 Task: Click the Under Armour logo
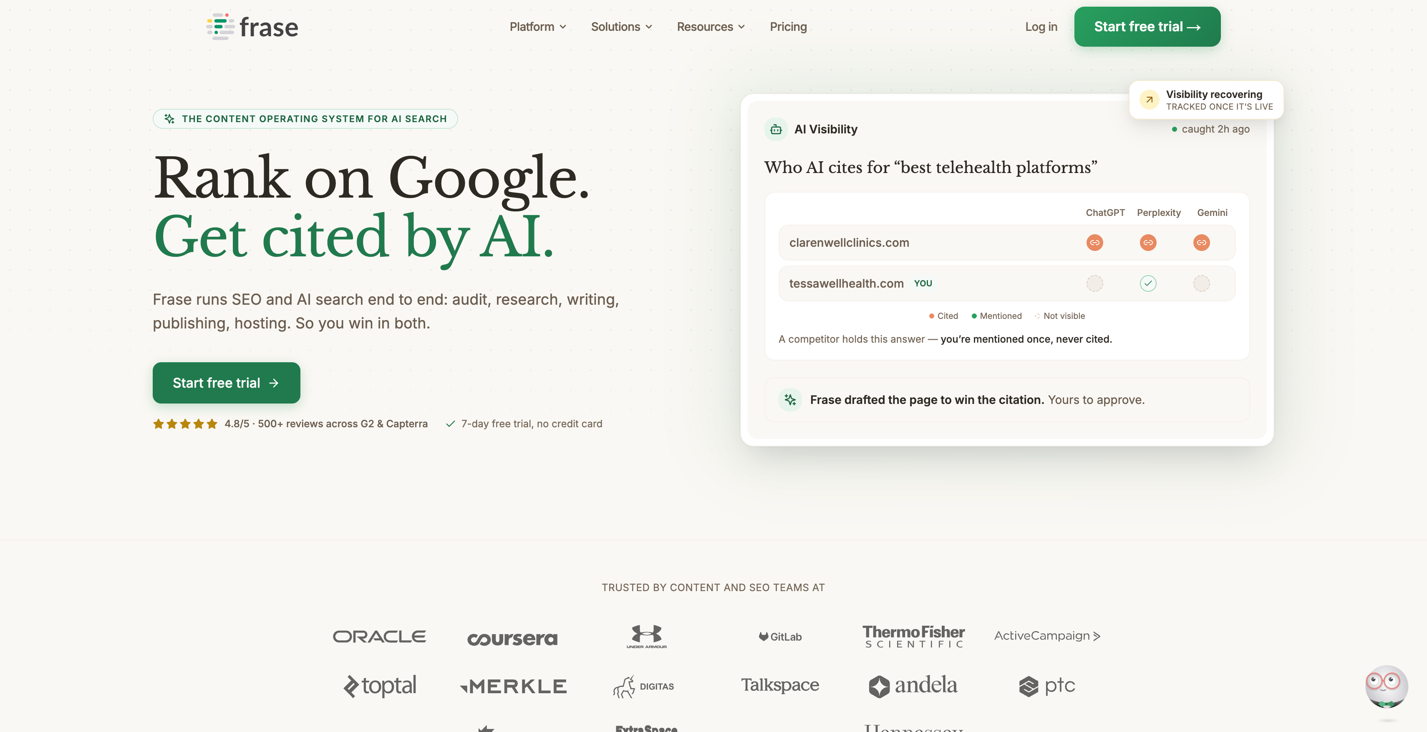click(646, 636)
